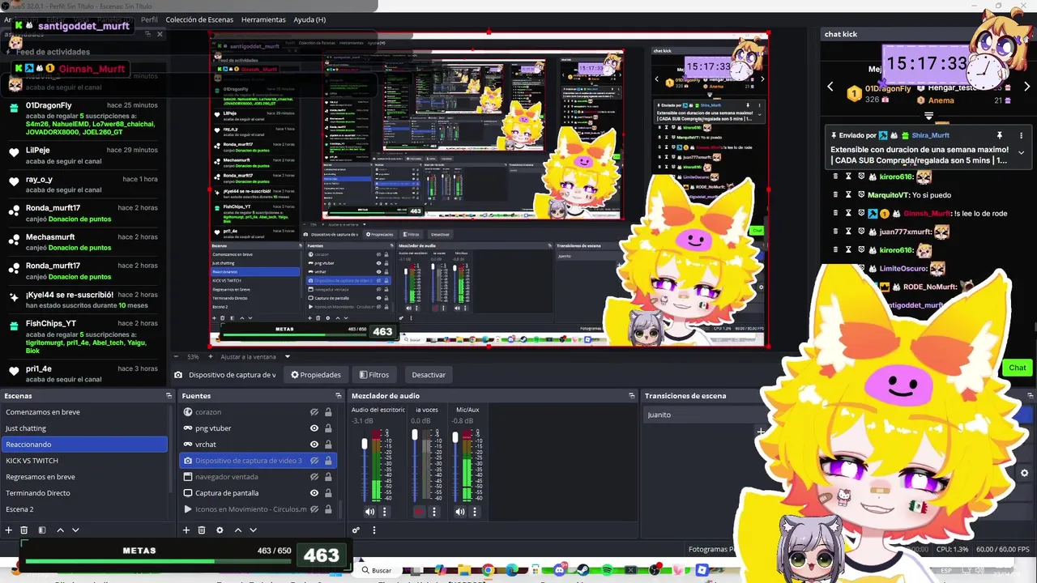1037x583 pixels.
Task: Open voces channel three-dot options
Action: tap(434, 512)
